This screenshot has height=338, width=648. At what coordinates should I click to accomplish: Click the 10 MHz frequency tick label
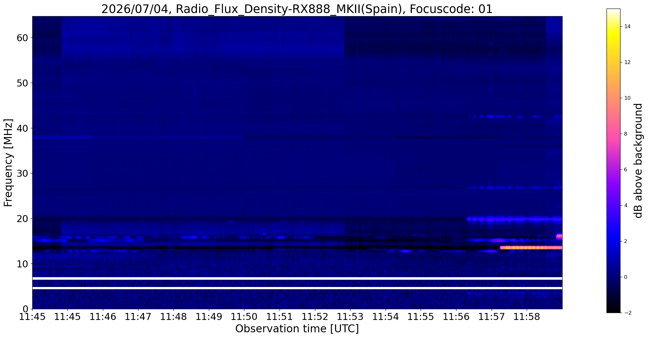22,264
